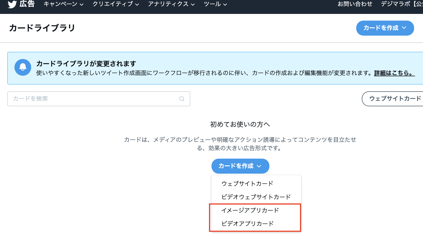Open the 詳細はこちら link
Screen dimensions: 423x241
(394, 74)
